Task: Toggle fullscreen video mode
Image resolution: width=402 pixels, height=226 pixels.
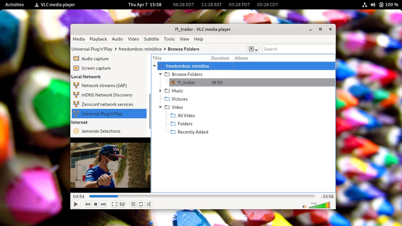Action: tap(114, 204)
